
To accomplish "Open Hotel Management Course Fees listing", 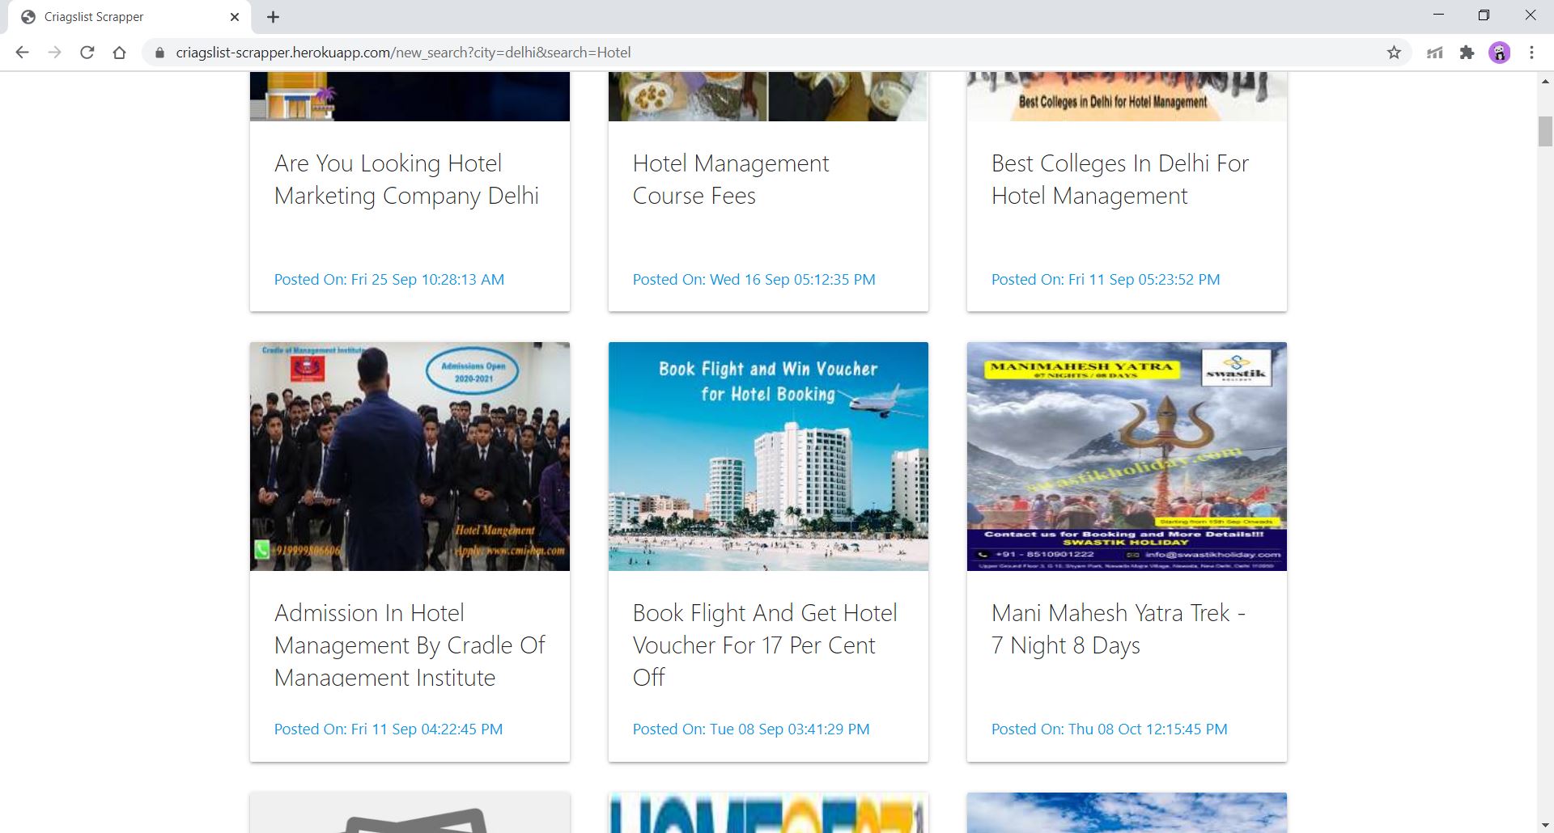I will tap(731, 180).
